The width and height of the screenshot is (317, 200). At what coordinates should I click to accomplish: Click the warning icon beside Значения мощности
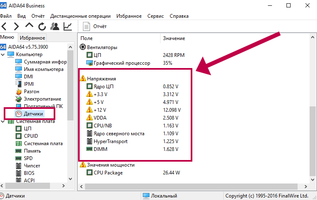coord(83,165)
